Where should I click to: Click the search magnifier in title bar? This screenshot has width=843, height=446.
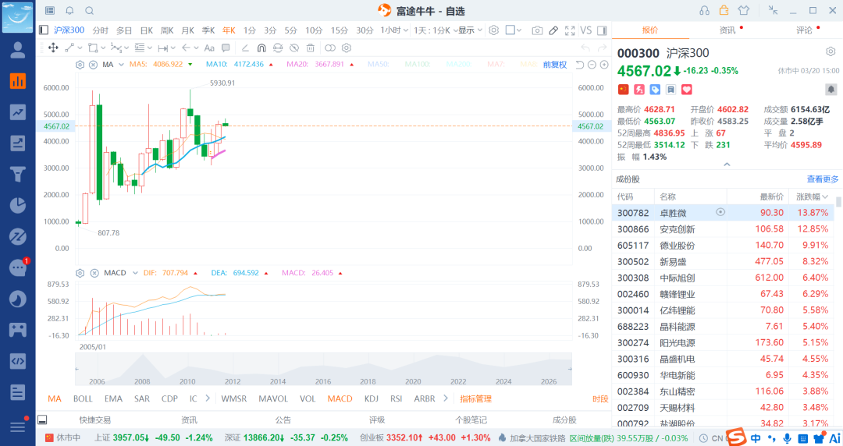coord(90,11)
